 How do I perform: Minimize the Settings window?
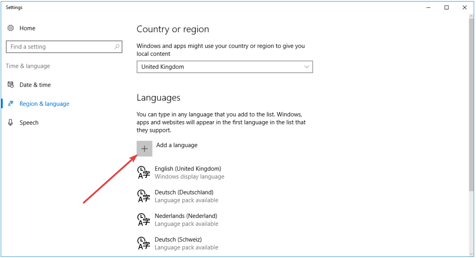click(x=429, y=7)
